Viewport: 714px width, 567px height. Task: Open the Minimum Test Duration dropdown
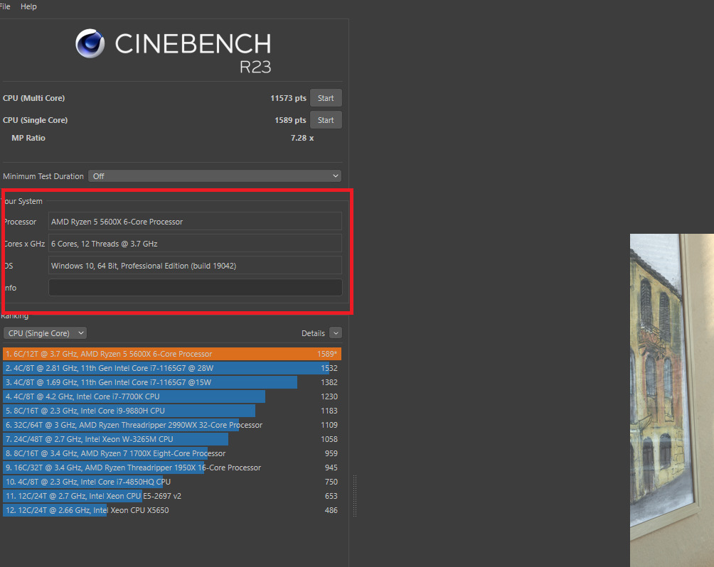[215, 176]
